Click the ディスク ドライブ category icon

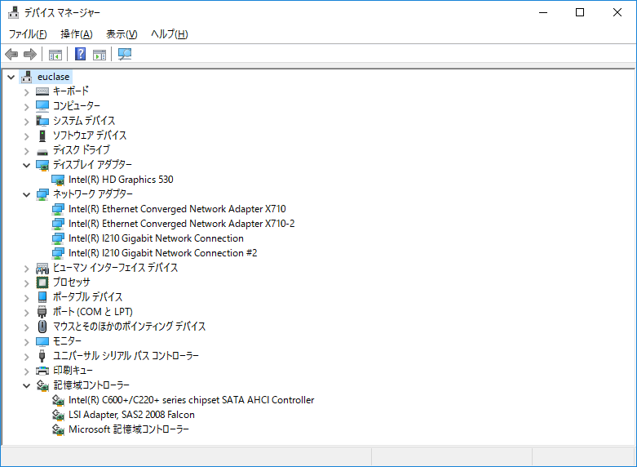pos(42,152)
